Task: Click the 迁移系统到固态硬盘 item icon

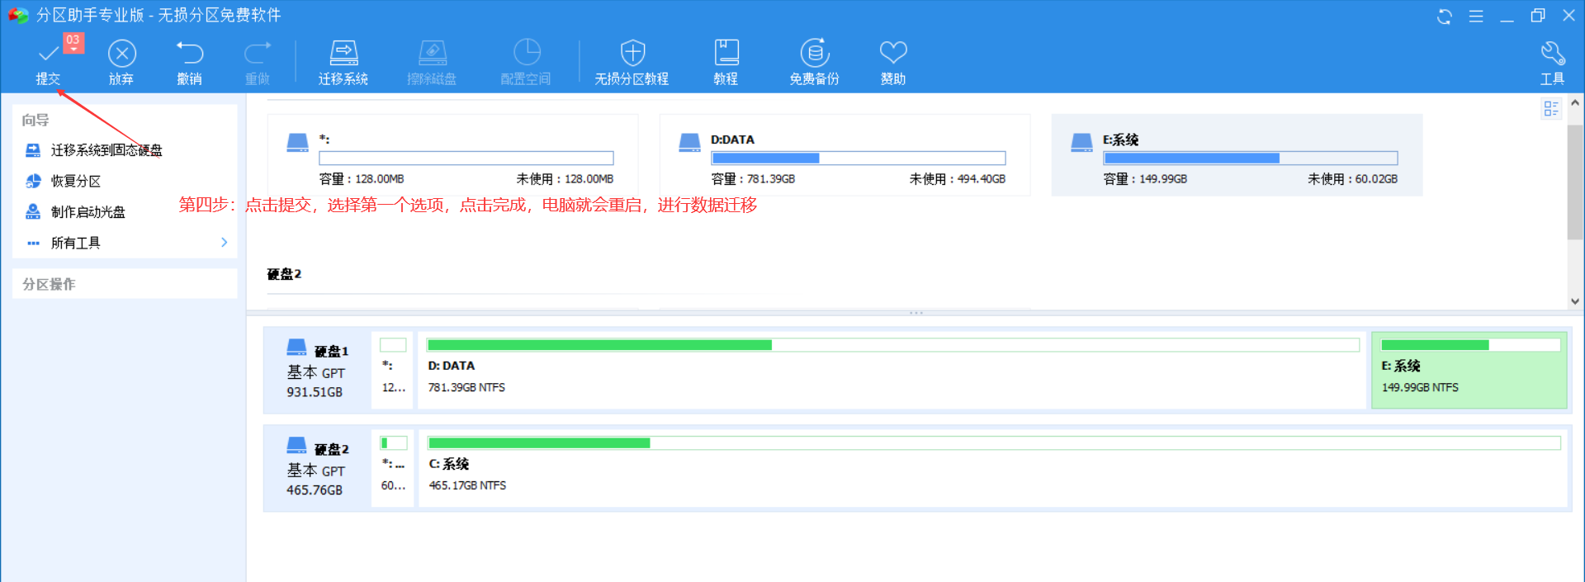Action: tap(33, 150)
